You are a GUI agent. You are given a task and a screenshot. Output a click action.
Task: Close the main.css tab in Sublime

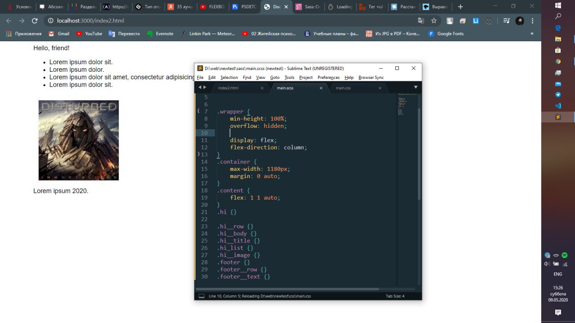point(380,88)
